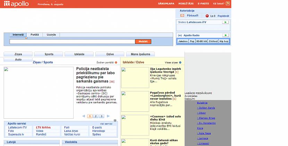Select the Jukebox radio channel

[x=183, y=41]
